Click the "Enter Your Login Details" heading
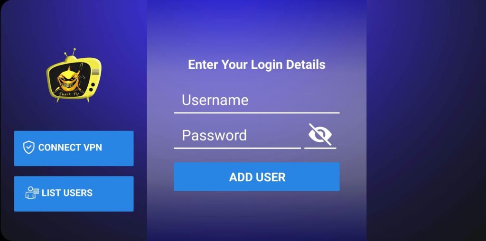The height and width of the screenshot is (241, 486). [257, 65]
